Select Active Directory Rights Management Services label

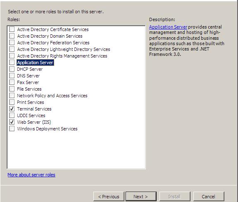62,56
